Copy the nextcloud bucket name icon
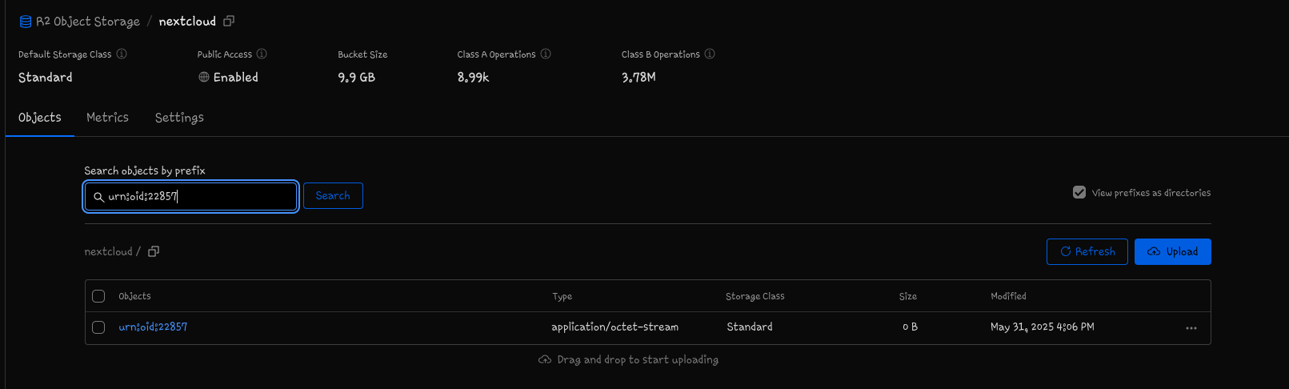This screenshot has height=389, width=1289. click(x=229, y=21)
